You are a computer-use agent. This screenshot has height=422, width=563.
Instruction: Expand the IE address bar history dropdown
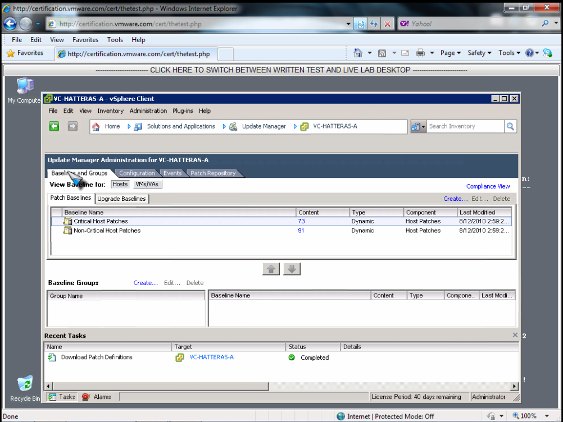tap(348, 24)
